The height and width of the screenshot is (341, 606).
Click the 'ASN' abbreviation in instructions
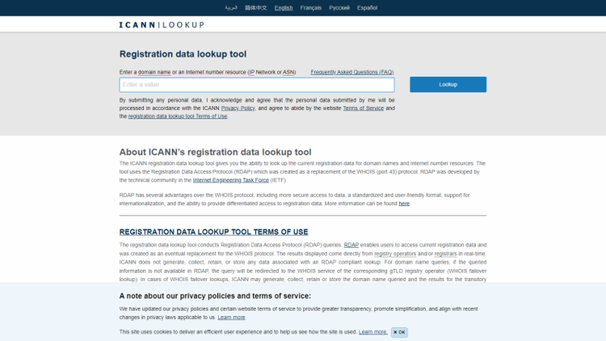click(288, 72)
